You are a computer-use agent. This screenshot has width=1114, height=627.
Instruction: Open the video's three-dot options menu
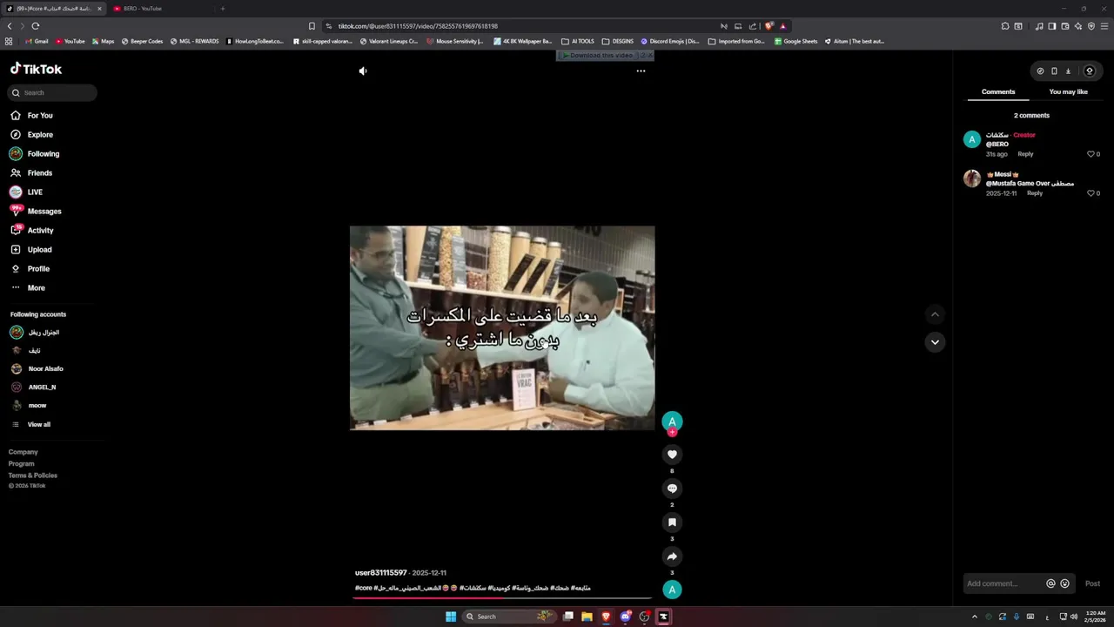641,71
